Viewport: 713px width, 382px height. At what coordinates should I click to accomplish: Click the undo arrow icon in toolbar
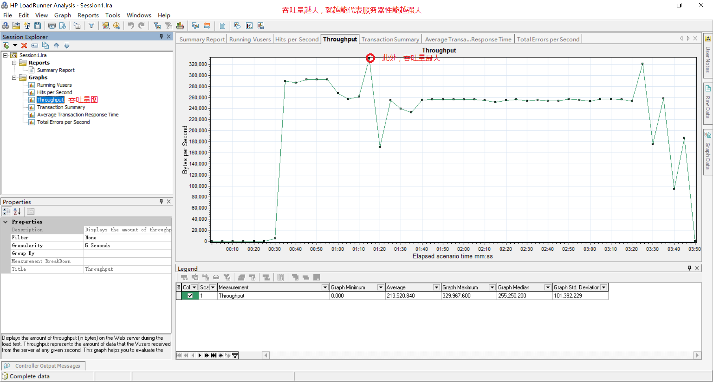pos(131,26)
